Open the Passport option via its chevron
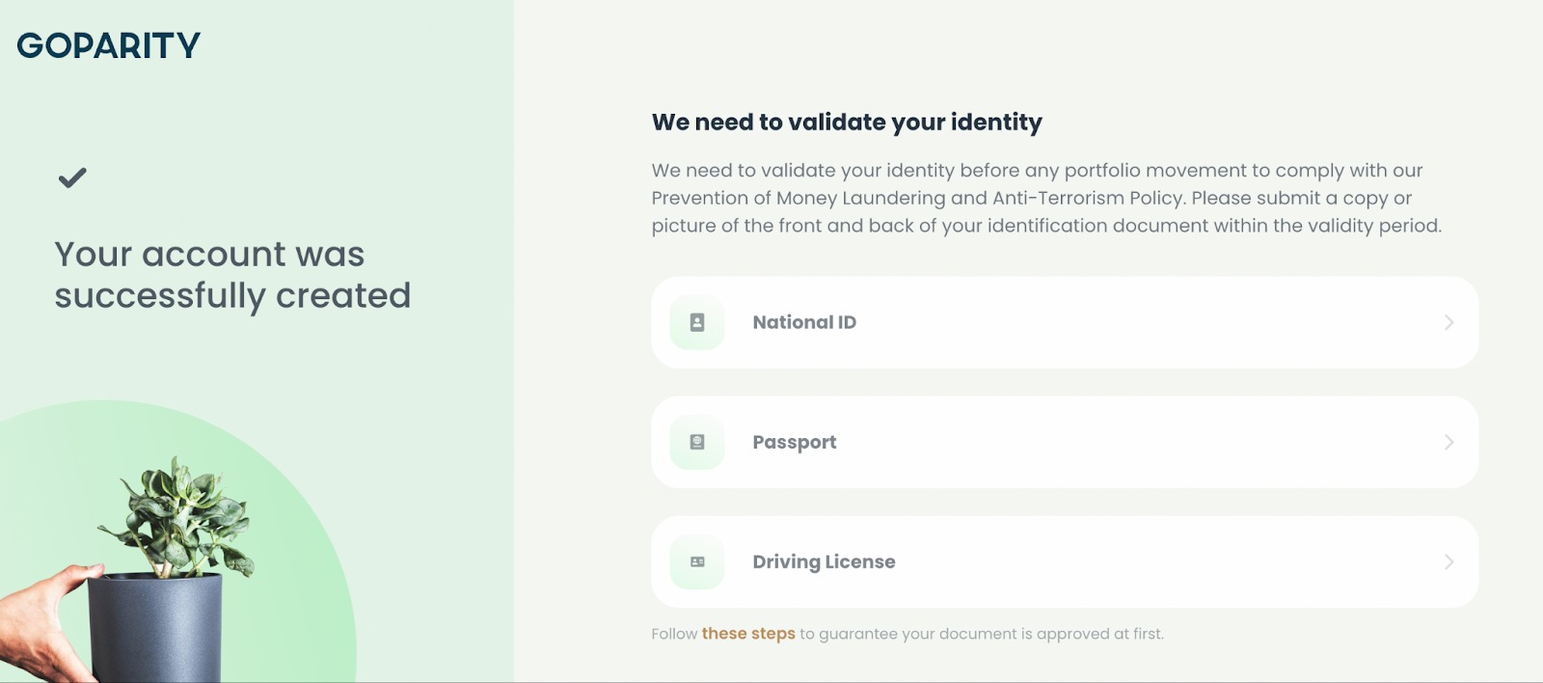Screen dimensions: 1543x683 point(1448,442)
